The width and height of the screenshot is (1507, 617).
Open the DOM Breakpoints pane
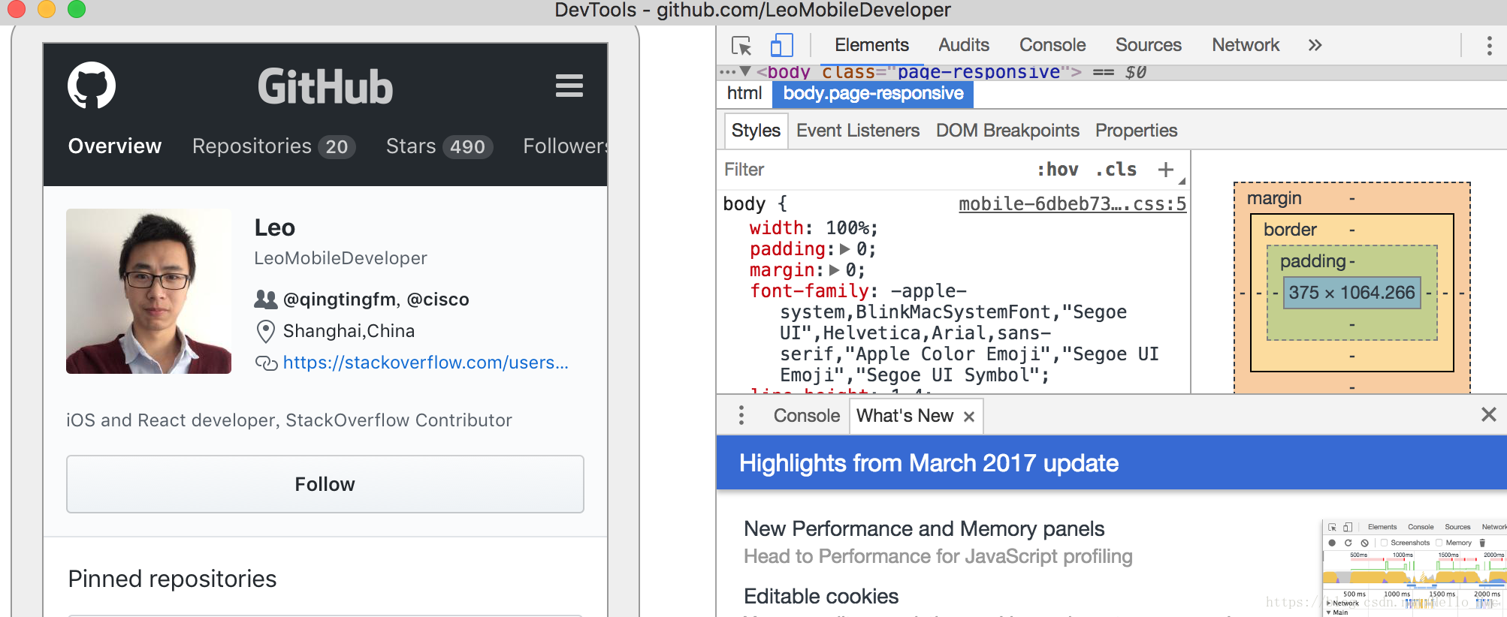[x=1007, y=131]
